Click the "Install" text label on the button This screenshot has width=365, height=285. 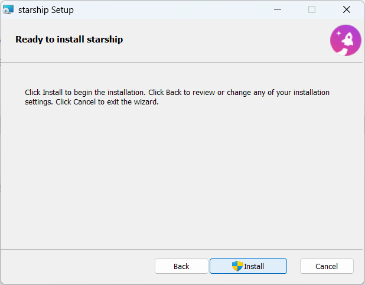pyautogui.click(x=254, y=266)
